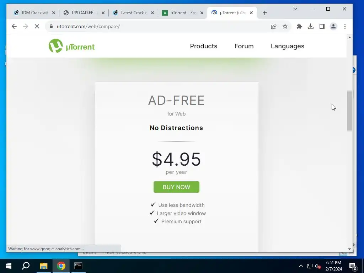Open the taskbar clock showing 6:51 PM
The image size is (364, 273).
point(333,266)
